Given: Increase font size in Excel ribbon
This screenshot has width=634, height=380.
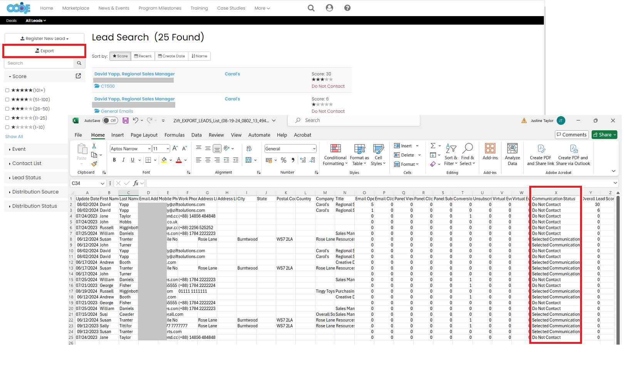Looking at the screenshot, I should coord(175,148).
